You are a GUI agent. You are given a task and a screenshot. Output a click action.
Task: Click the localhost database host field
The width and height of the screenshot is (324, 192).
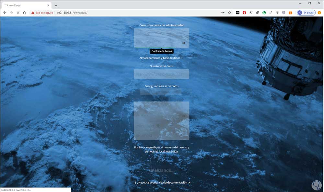pos(161,135)
